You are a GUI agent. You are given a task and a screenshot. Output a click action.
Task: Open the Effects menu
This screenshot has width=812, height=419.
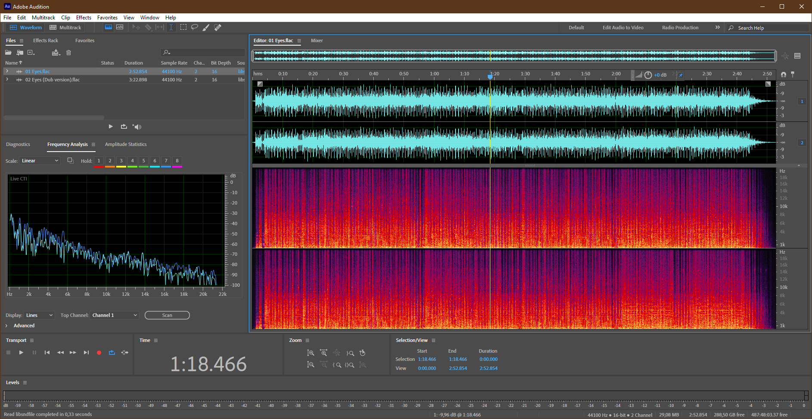coord(84,18)
